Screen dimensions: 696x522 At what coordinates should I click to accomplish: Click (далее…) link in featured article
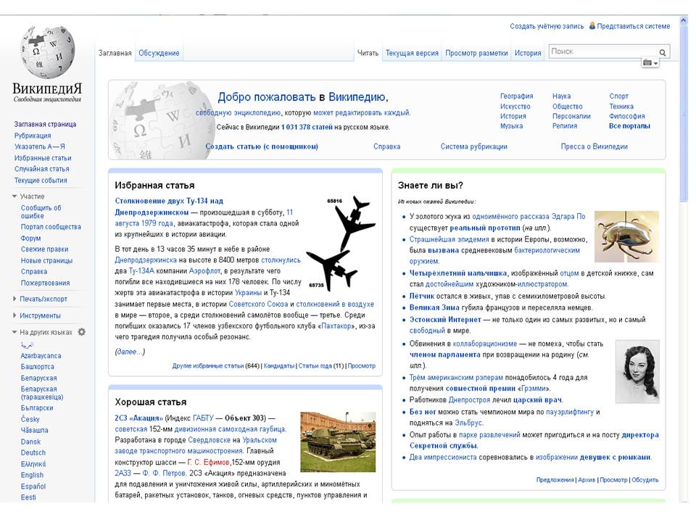coord(130,352)
